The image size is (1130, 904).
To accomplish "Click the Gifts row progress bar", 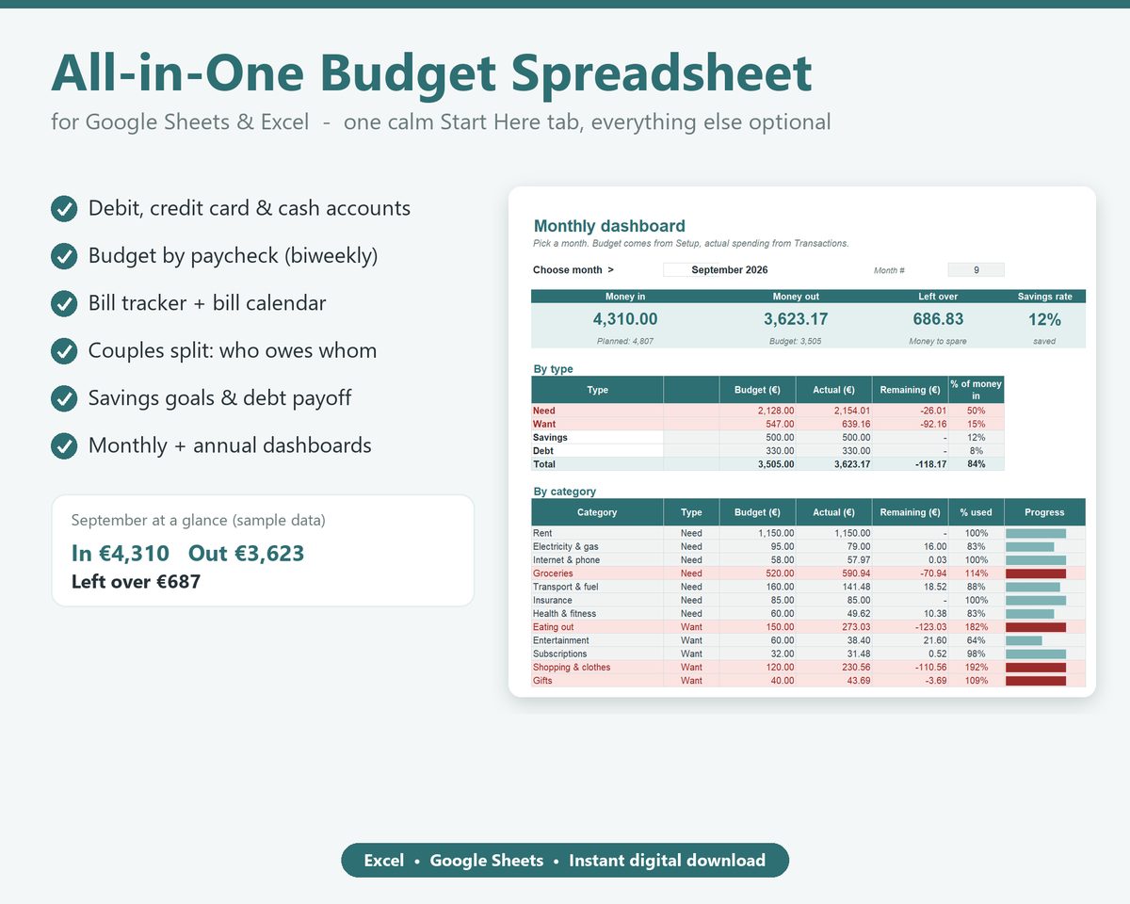I will [x=1036, y=681].
